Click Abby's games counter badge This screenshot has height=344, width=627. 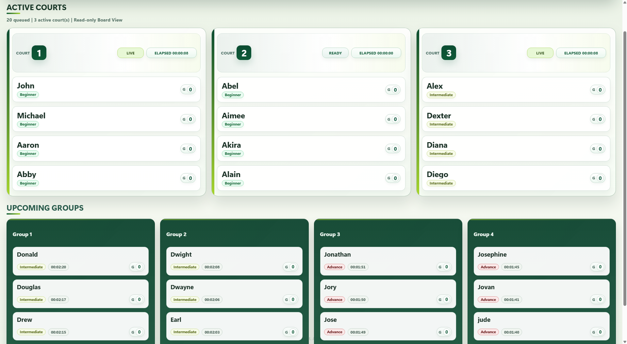tap(188, 178)
